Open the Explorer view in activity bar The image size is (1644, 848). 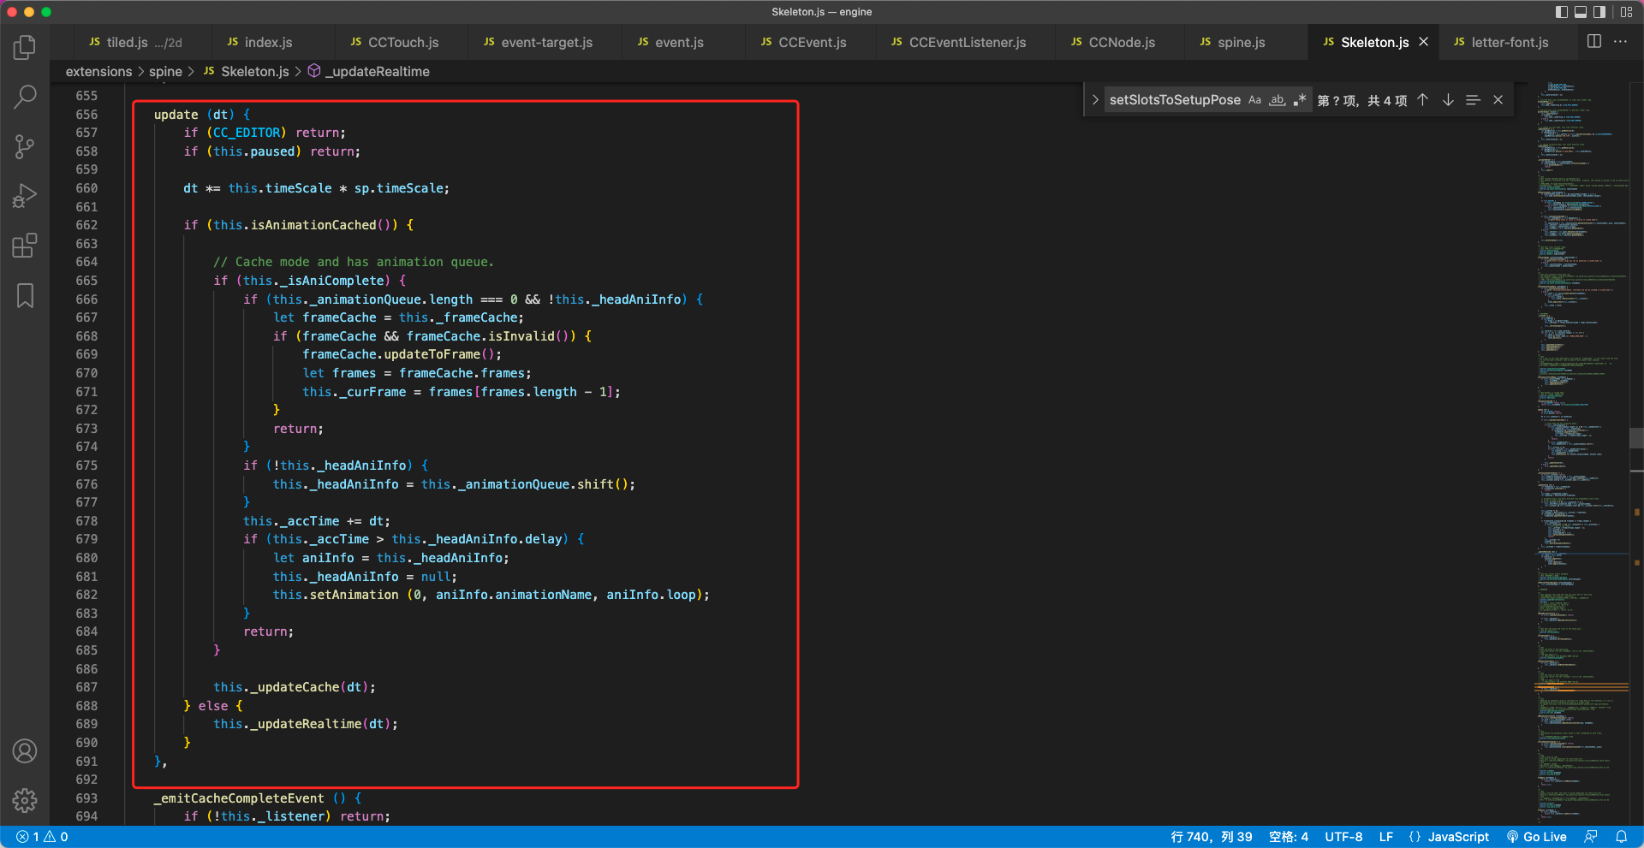(25, 47)
